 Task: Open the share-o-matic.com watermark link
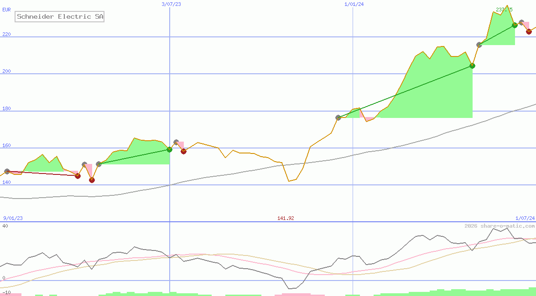(499, 226)
